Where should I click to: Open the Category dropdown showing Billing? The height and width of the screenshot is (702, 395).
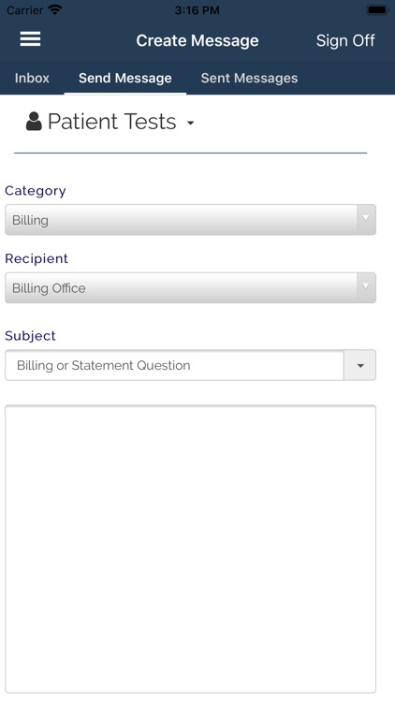coord(190,220)
